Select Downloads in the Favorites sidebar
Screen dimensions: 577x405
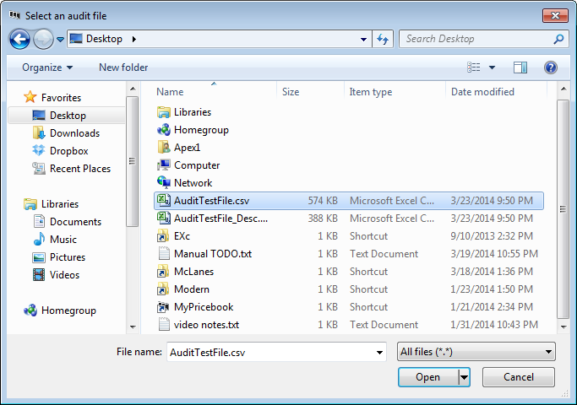point(74,133)
